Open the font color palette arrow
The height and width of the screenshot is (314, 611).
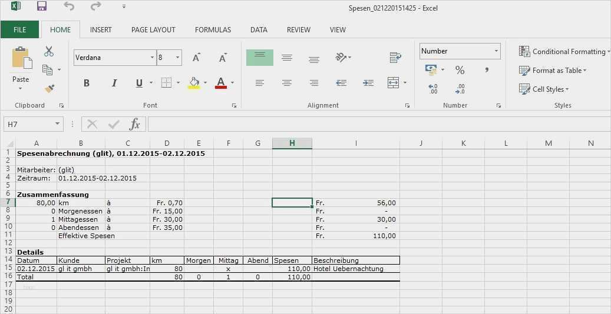(x=233, y=83)
